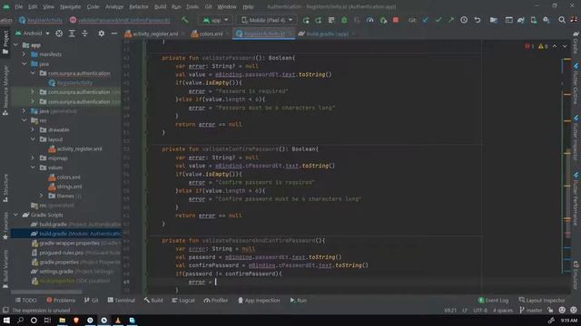Click the next highlighted error down arrow
The height and width of the screenshot is (326, 581).
tap(565, 46)
